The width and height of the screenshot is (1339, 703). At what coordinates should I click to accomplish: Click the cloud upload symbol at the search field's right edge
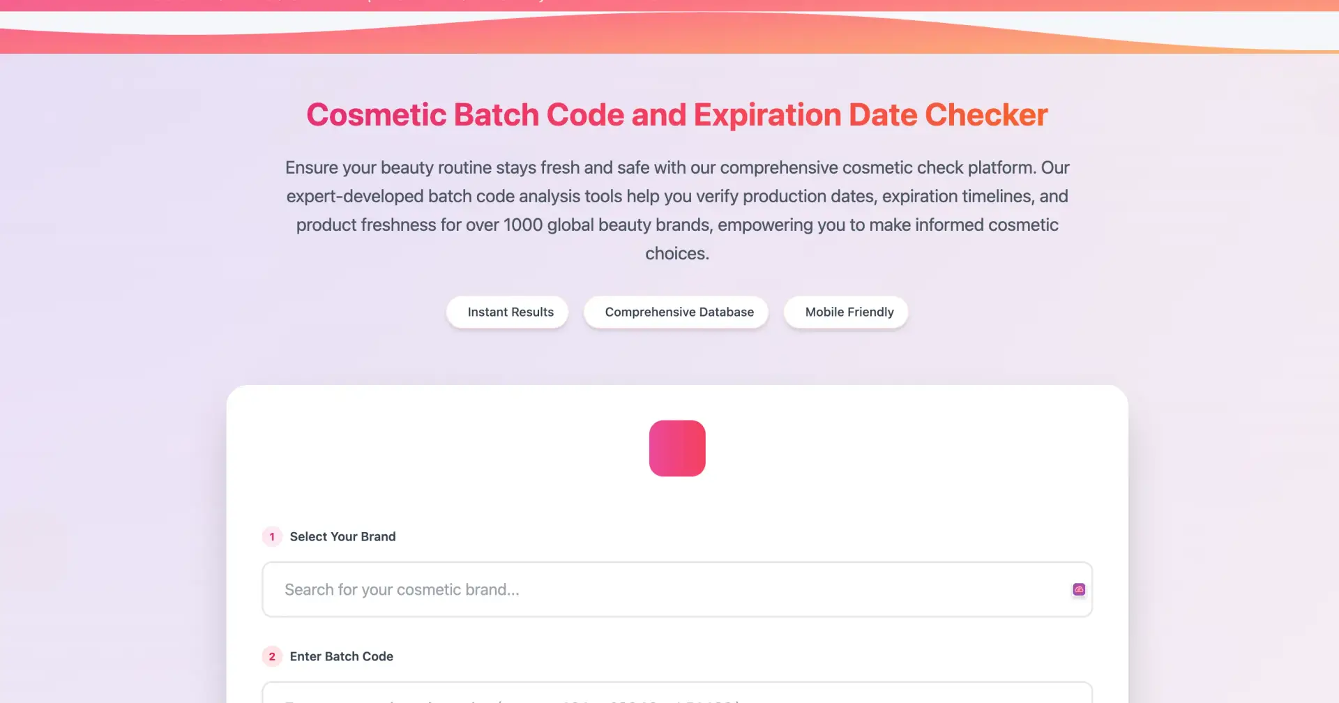pos(1078,589)
